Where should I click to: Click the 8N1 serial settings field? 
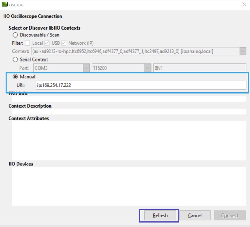[198, 68]
